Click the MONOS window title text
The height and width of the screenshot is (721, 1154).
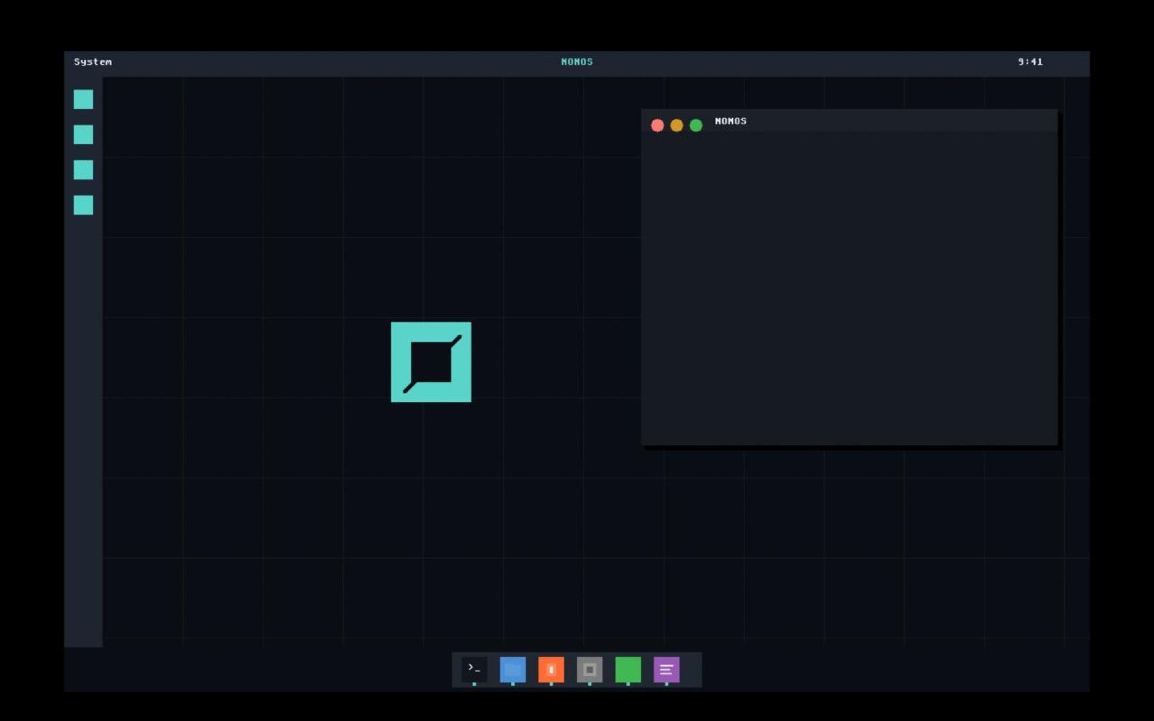[x=731, y=121]
